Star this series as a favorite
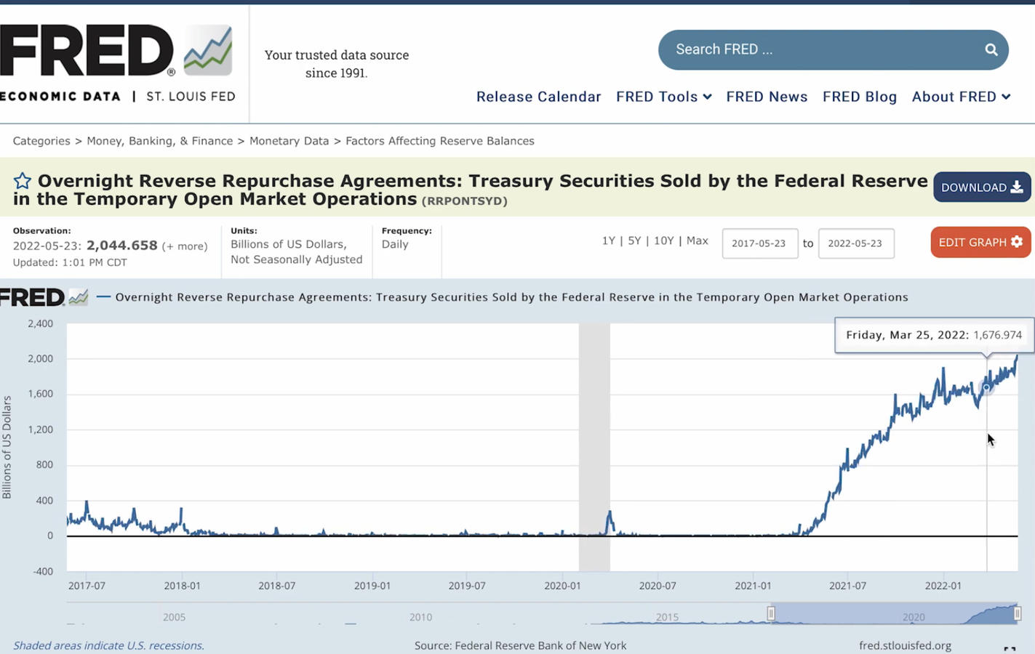 tap(23, 181)
